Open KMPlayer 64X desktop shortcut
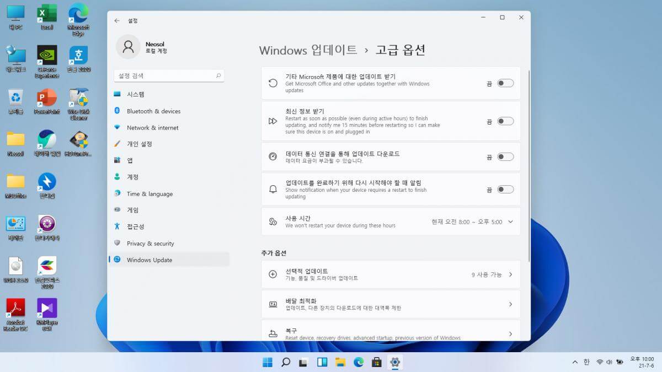This screenshot has height=372, width=662. [x=47, y=314]
